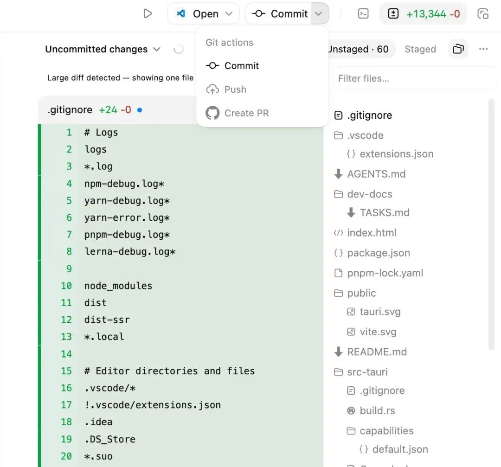
Task: Collapse the src-tauri folder
Action: 367,372
